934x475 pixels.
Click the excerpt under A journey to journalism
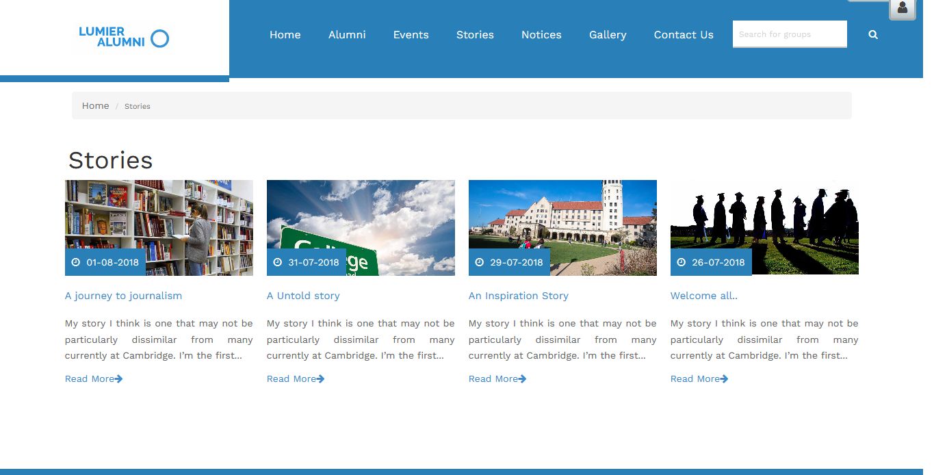159,339
